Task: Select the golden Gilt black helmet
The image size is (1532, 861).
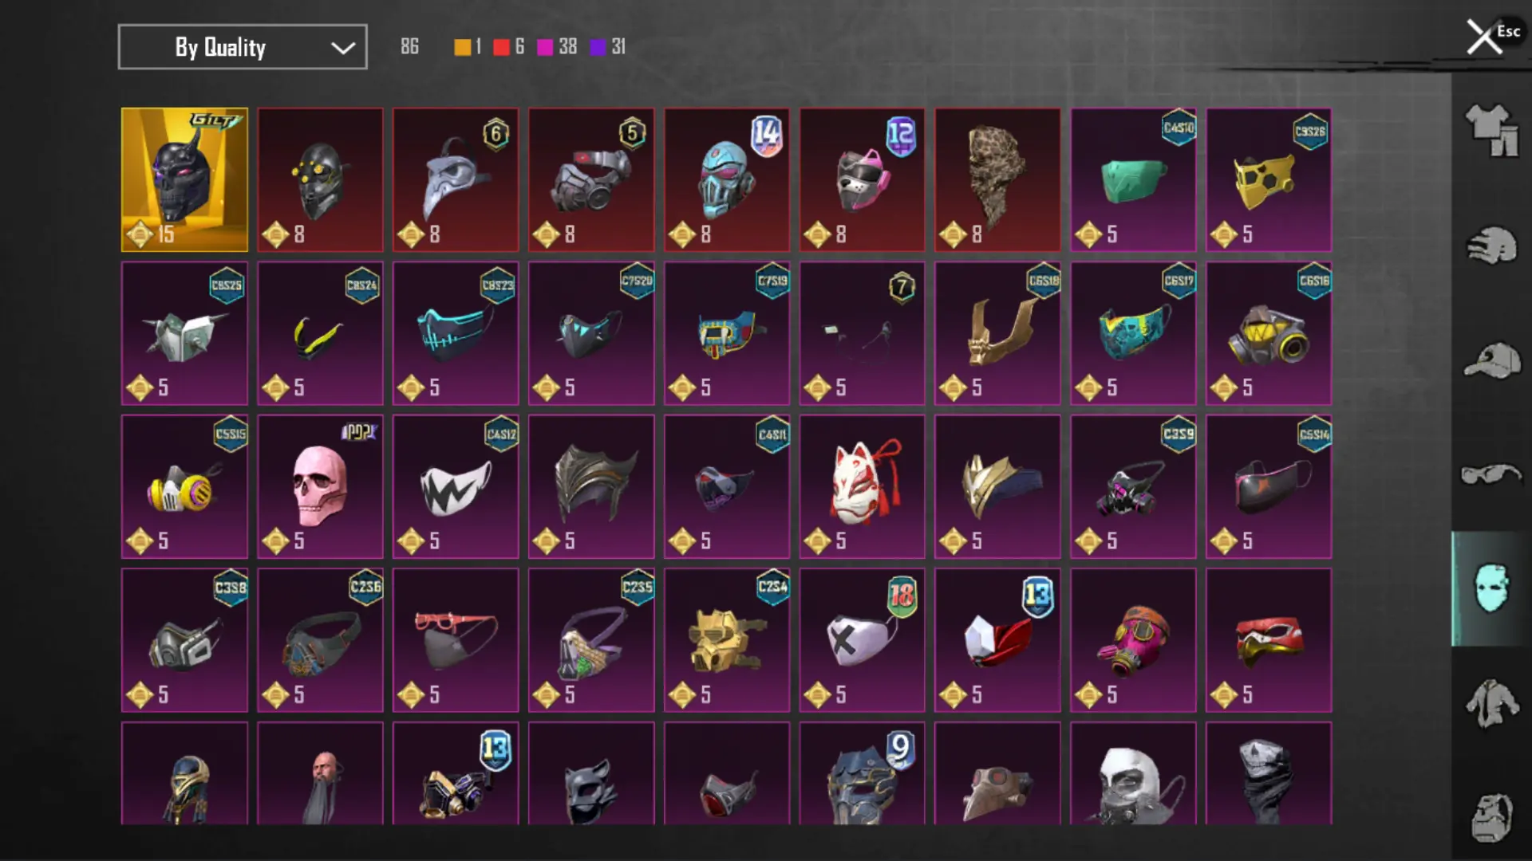Action: pos(184,179)
